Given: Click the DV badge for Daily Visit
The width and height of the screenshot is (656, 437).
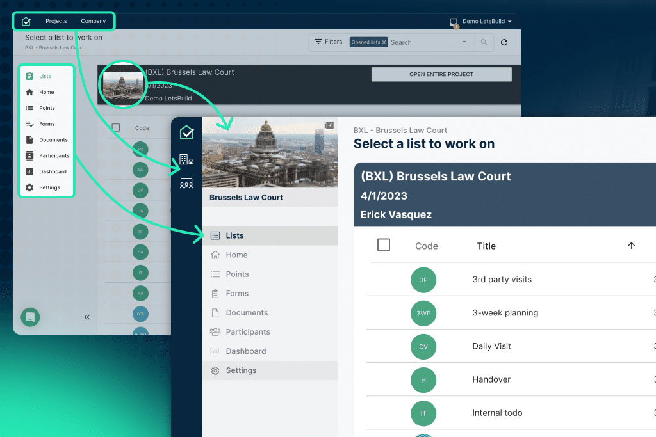Looking at the screenshot, I should [x=423, y=346].
